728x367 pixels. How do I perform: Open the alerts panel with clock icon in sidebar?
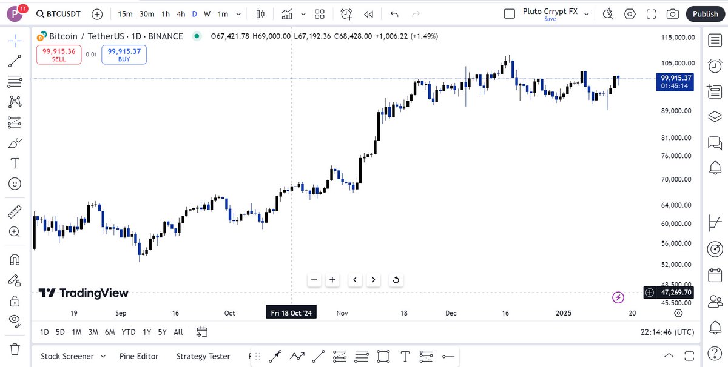715,65
